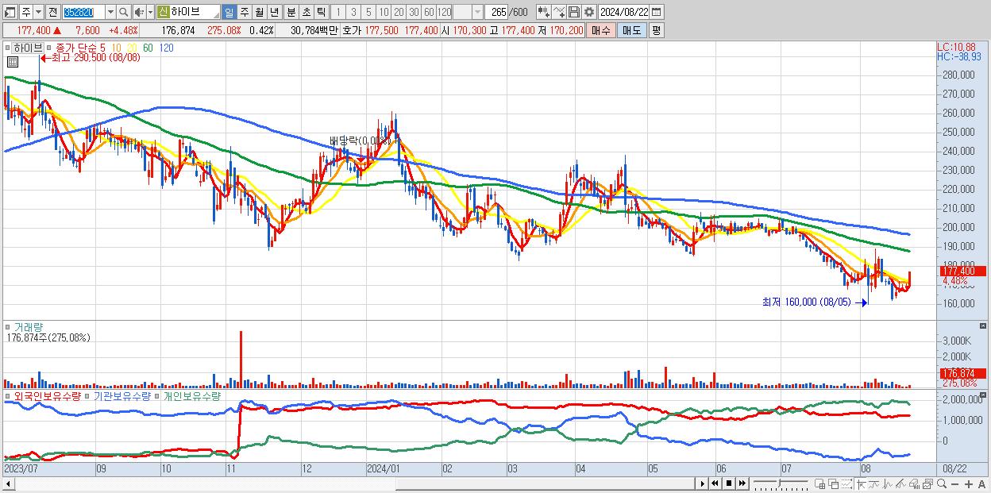991x493 pixels.
Task: Click the overlapping windows icon on bottom bar
Action: [x=834, y=484]
